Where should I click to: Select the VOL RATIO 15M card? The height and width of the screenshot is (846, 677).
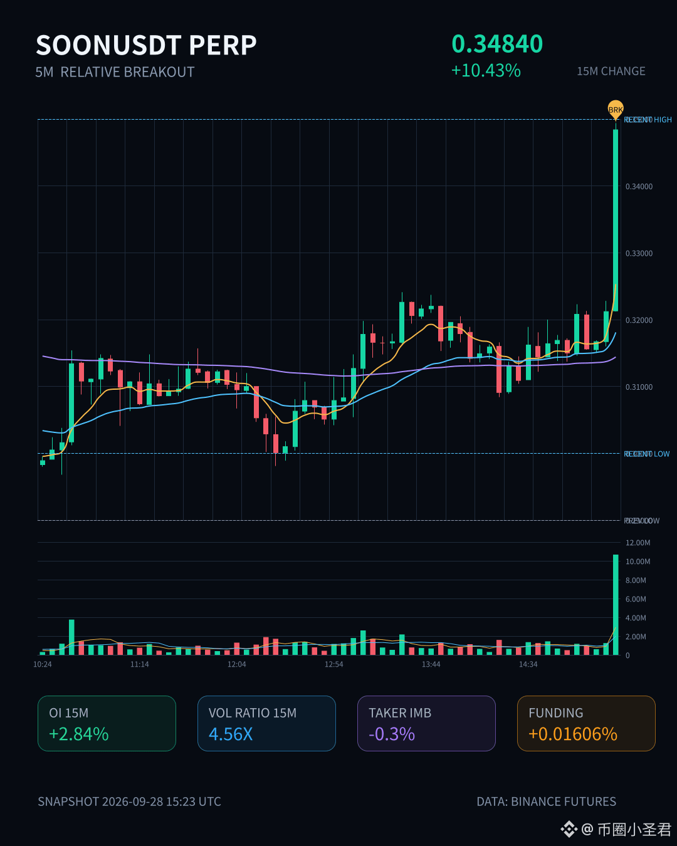click(x=266, y=723)
